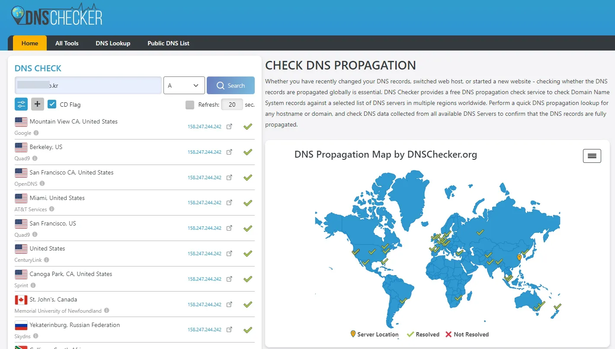Open external link for CenturyLink result
The image size is (615, 349).
click(230, 254)
